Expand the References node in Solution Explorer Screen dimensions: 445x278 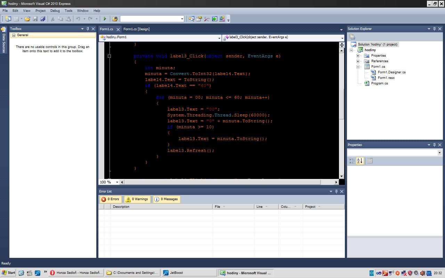click(358, 61)
